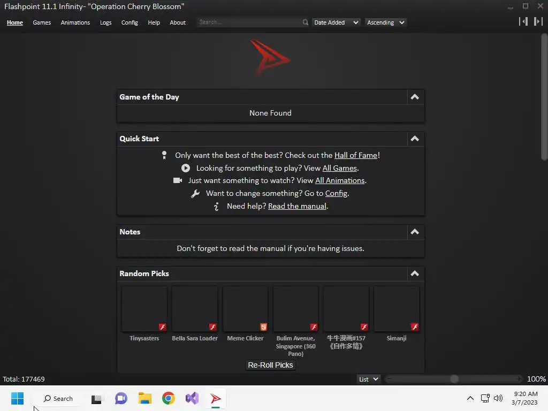Open the Animations tab
The image size is (548, 411).
coord(75,22)
